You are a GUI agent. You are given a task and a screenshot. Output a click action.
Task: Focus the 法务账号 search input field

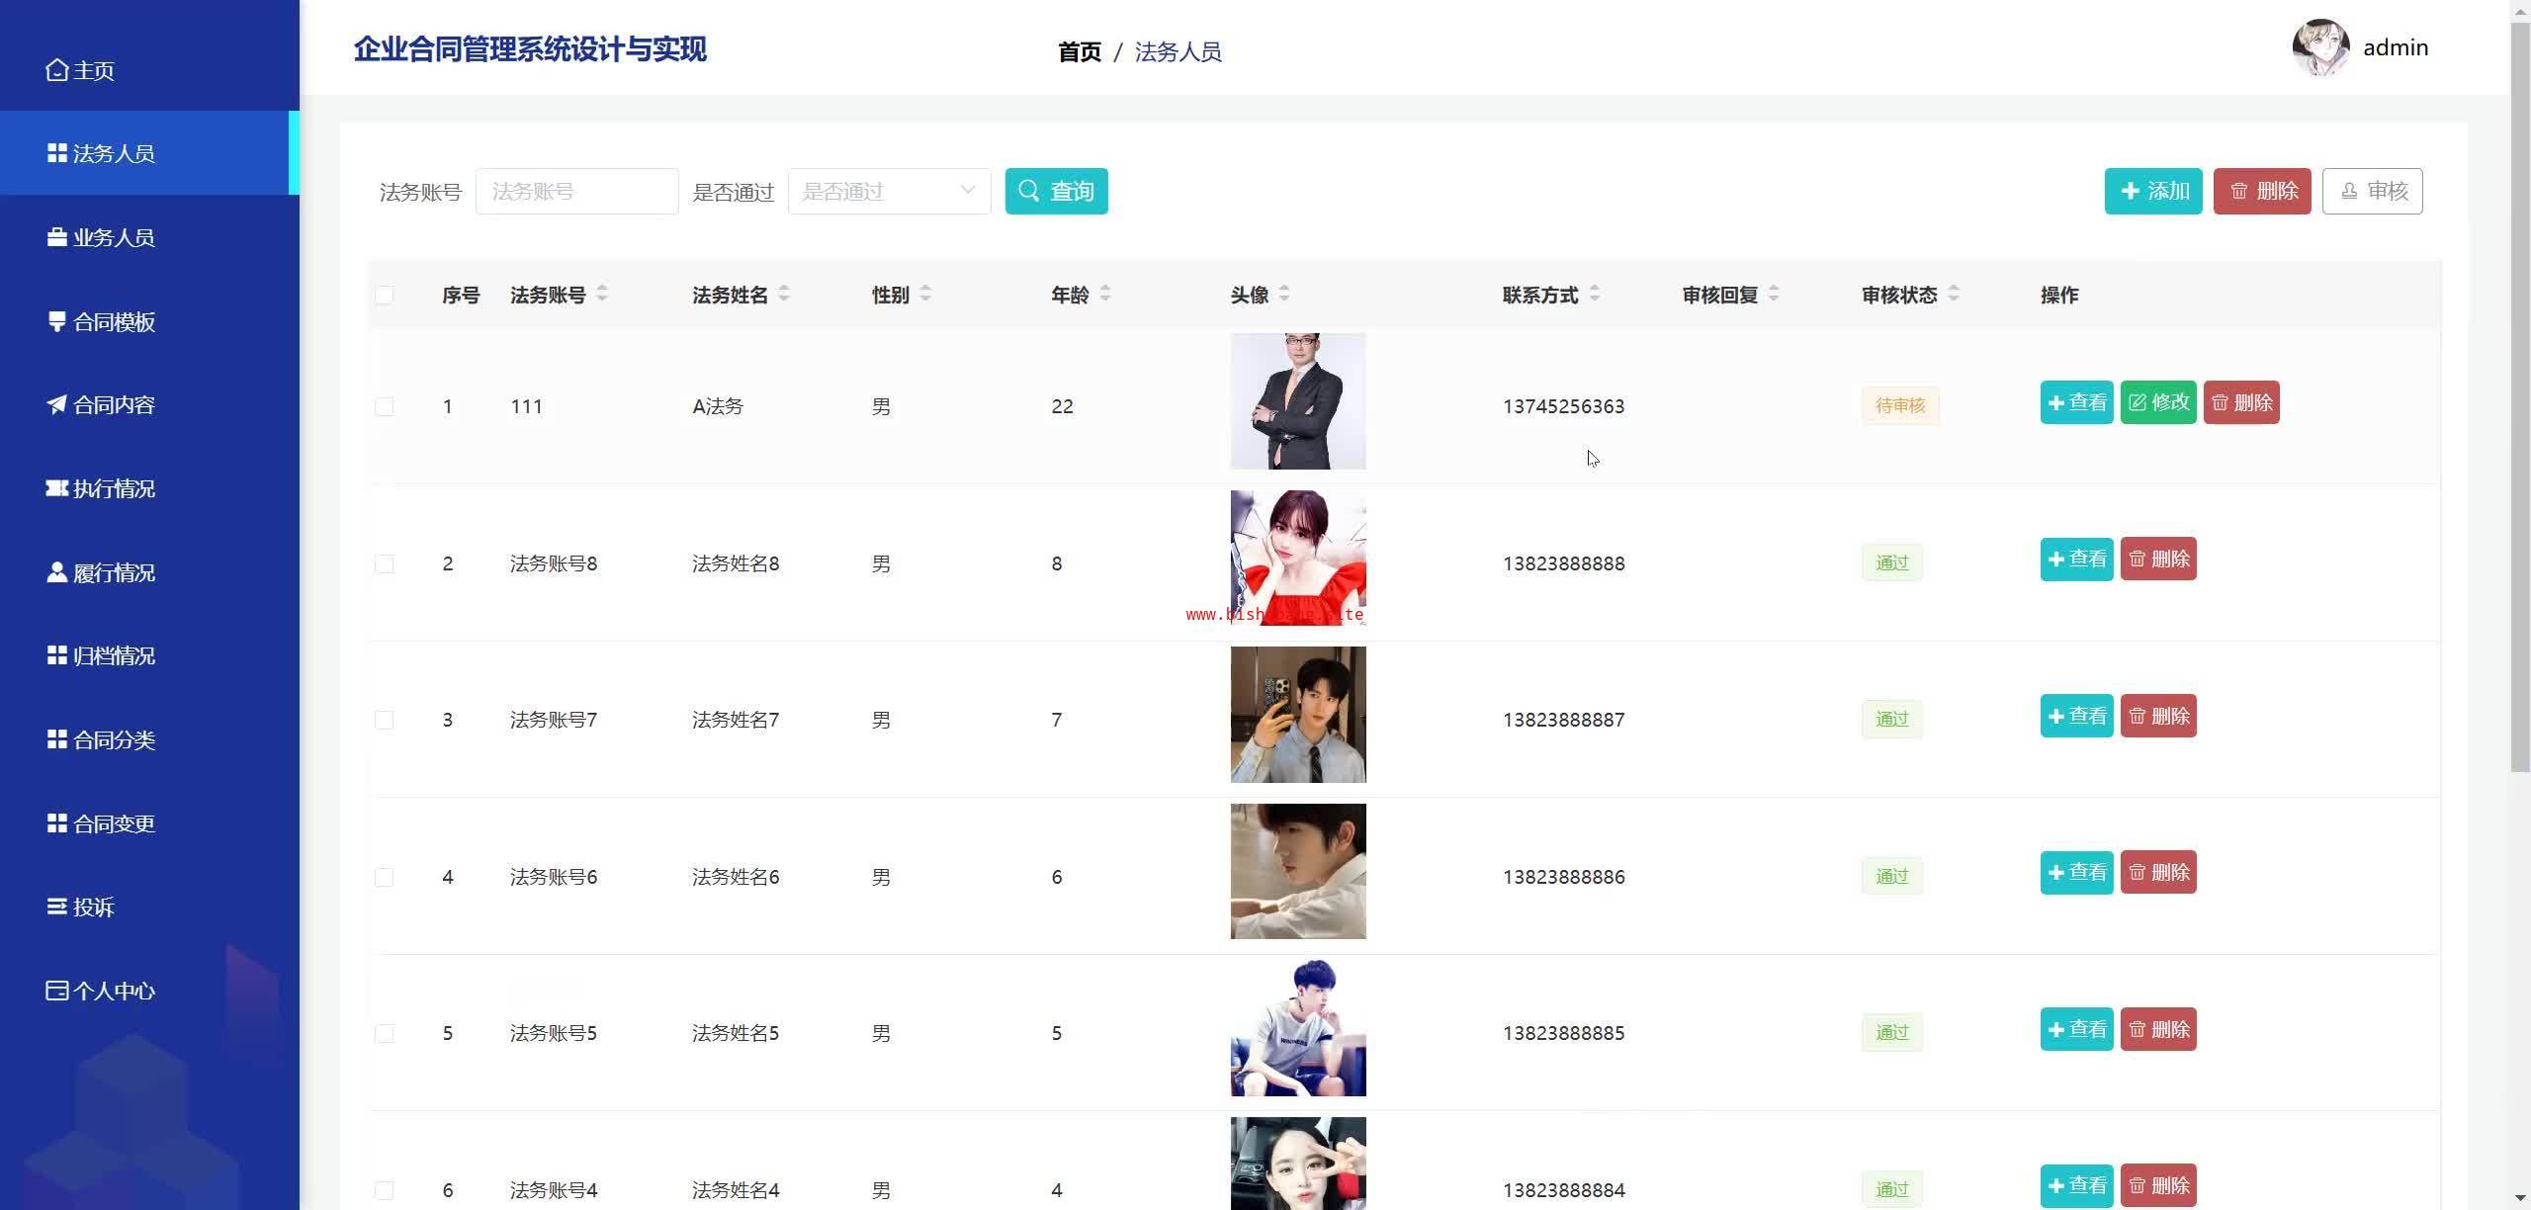coord(576,192)
